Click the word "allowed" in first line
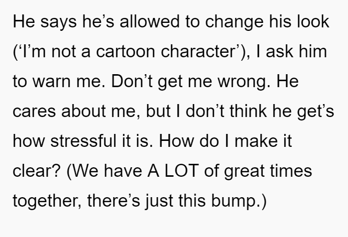The image size is (348, 237). (150, 21)
